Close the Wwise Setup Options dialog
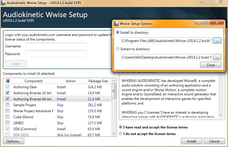 211,65
